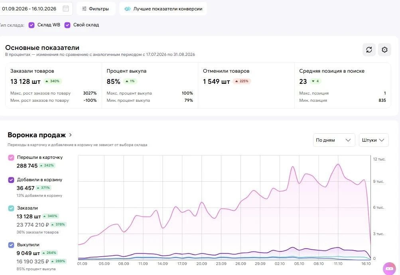Open the По дням period dropdown
This screenshot has width=400, height=275.
click(334, 140)
